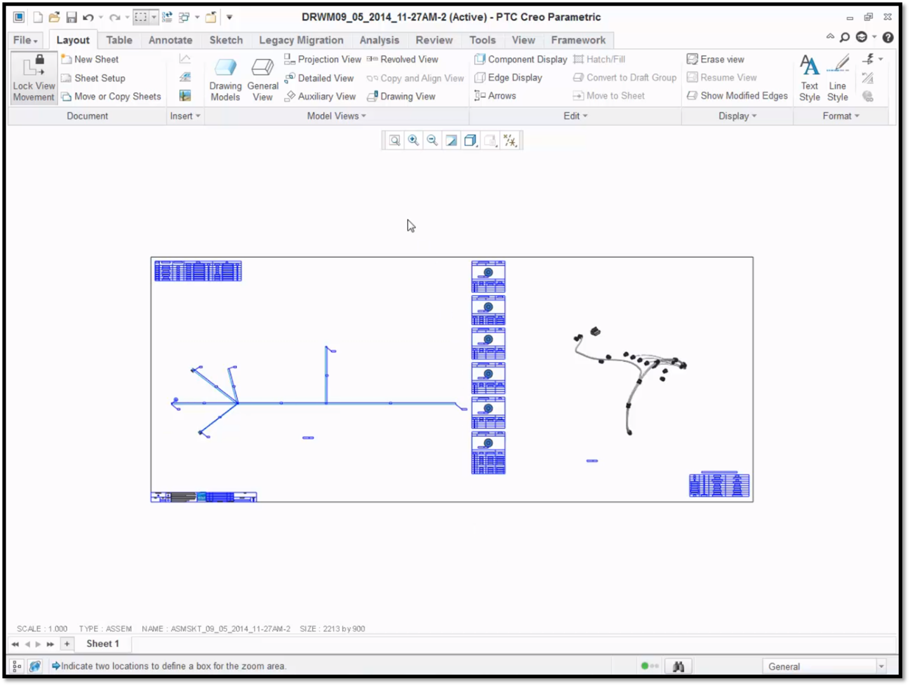Expand the Display group dropdown
This screenshot has width=910, height=686.
tap(737, 116)
